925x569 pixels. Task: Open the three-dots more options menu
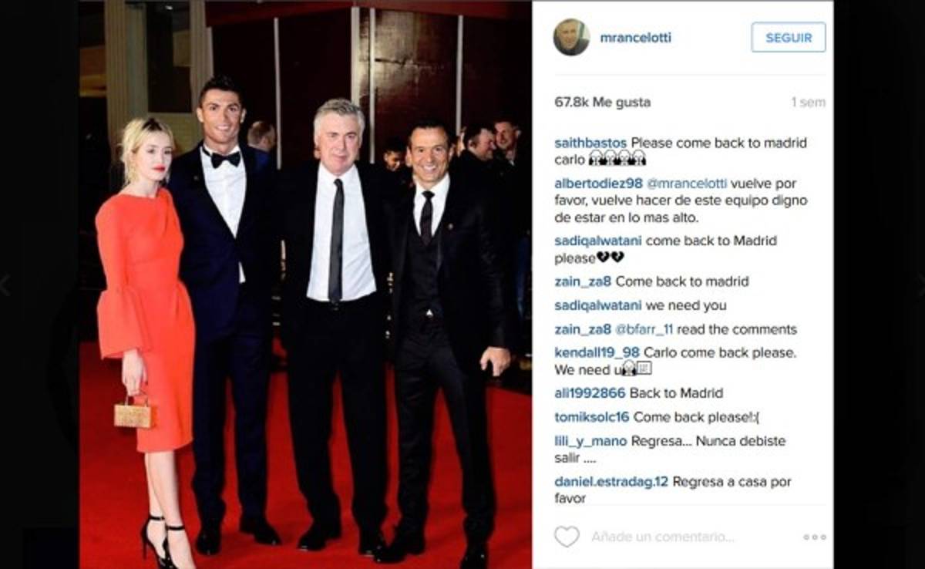click(x=814, y=537)
